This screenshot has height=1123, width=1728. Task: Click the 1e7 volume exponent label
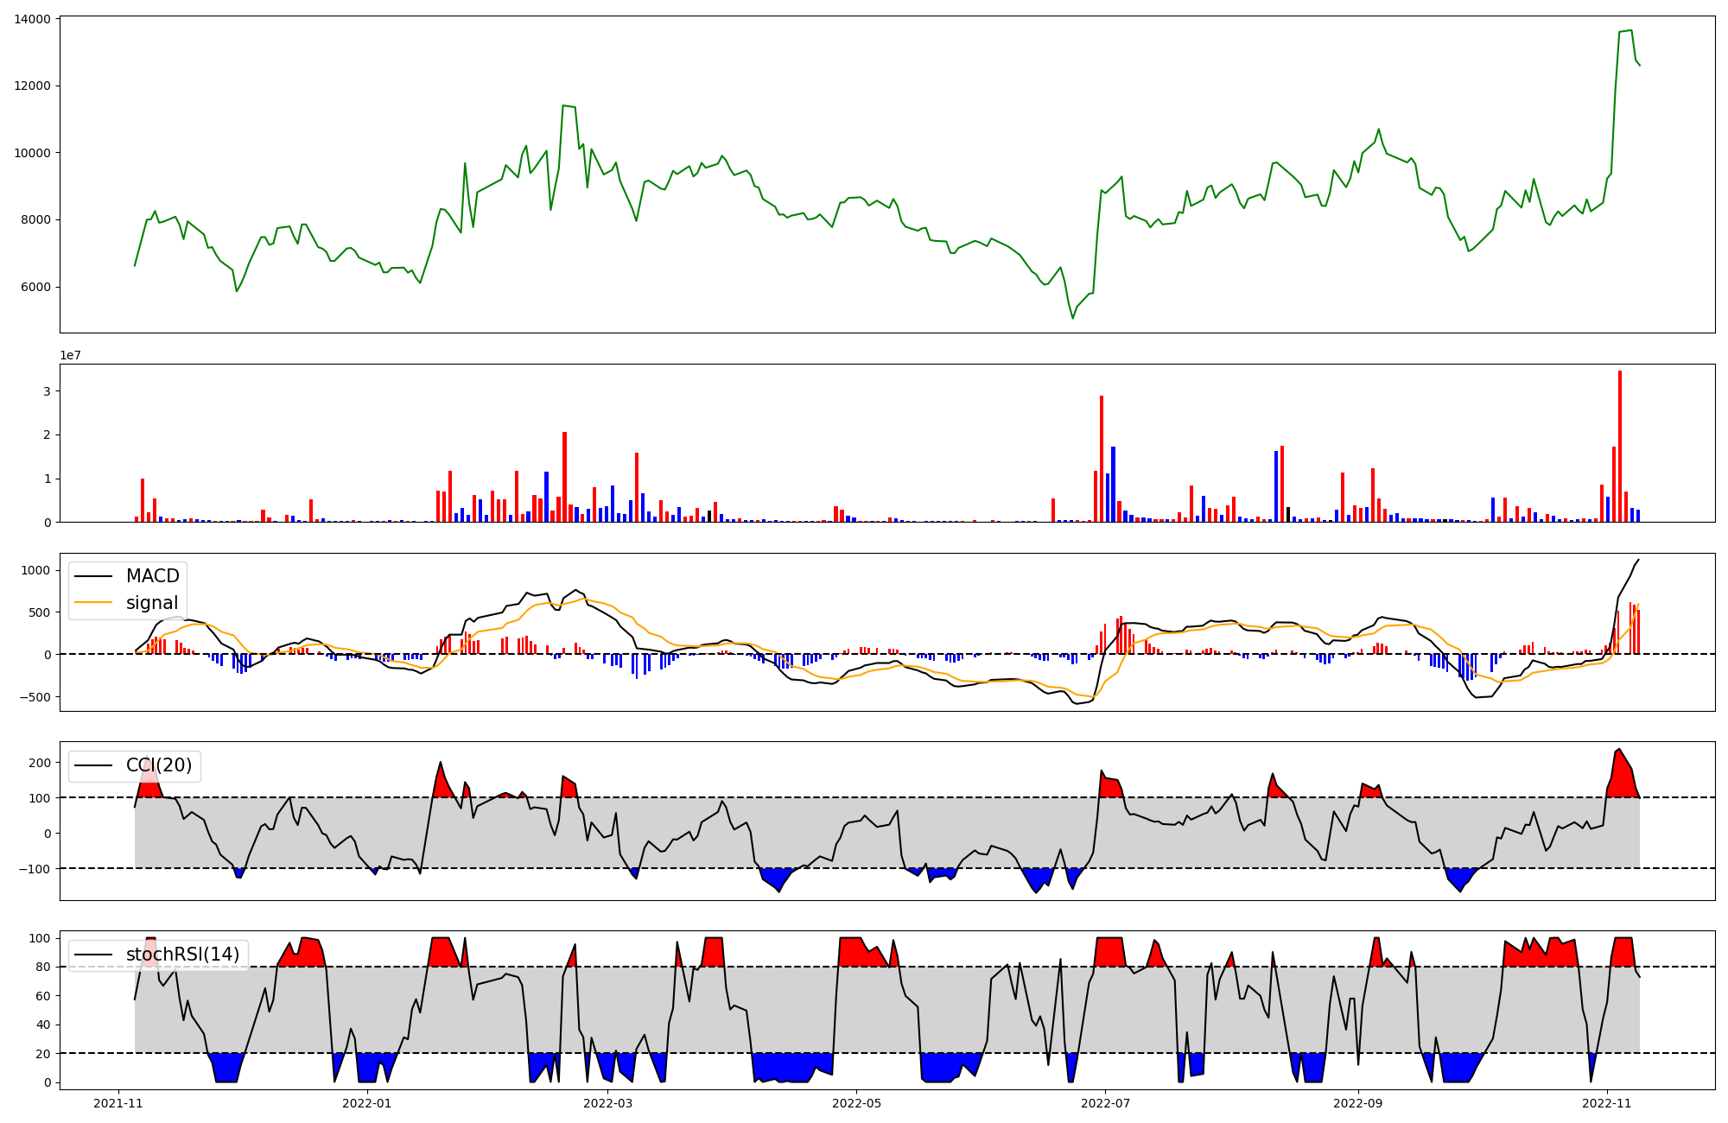tap(70, 356)
